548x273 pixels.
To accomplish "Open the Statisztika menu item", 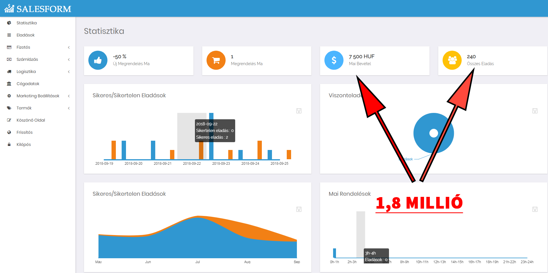I will (26, 23).
